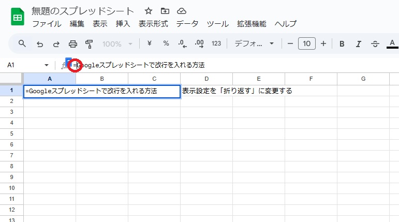Open the データ menu

[187, 24]
